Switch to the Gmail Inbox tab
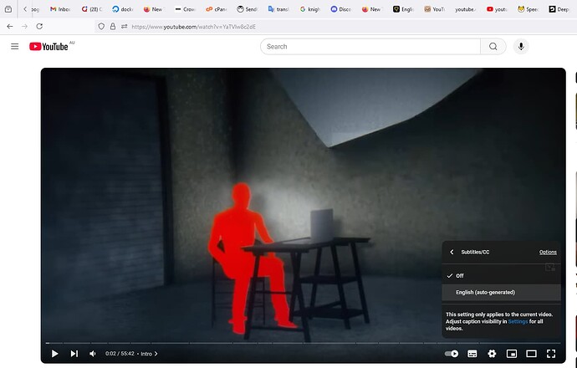This screenshot has width=577, height=368. tap(60, 9)
